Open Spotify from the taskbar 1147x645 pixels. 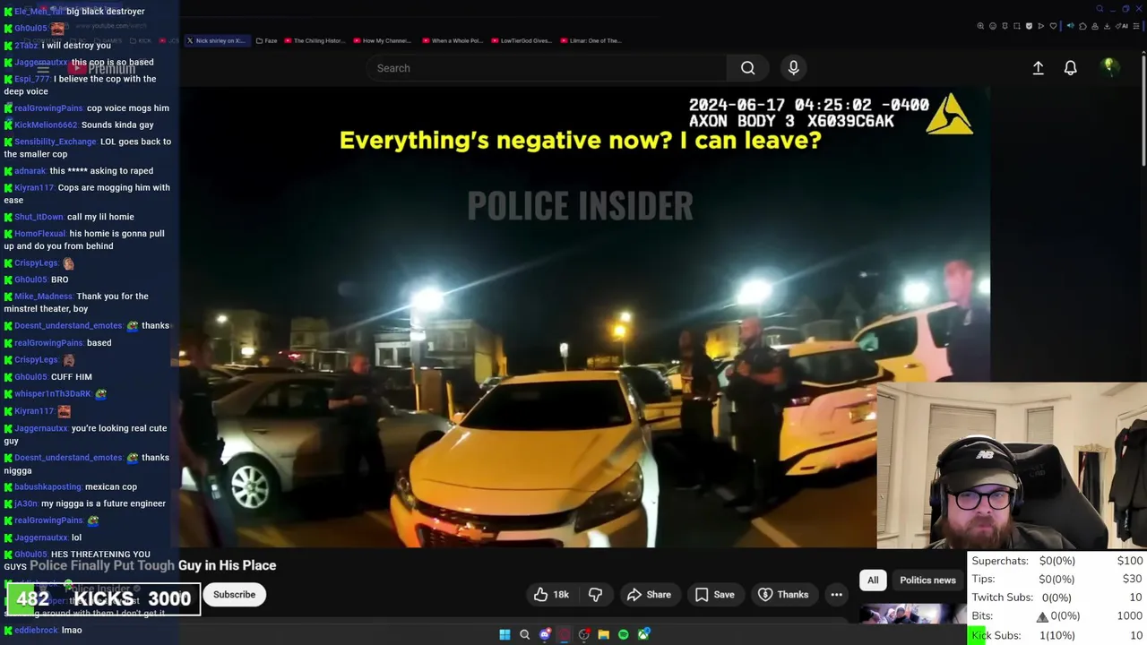(x=624, y=634)
